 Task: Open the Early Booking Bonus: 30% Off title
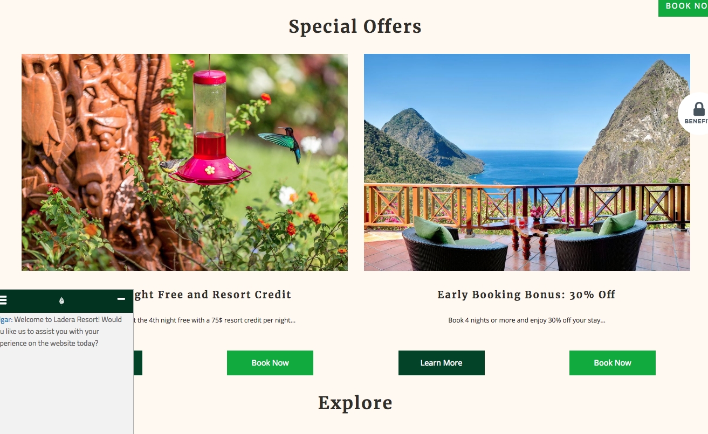[526, 295]
